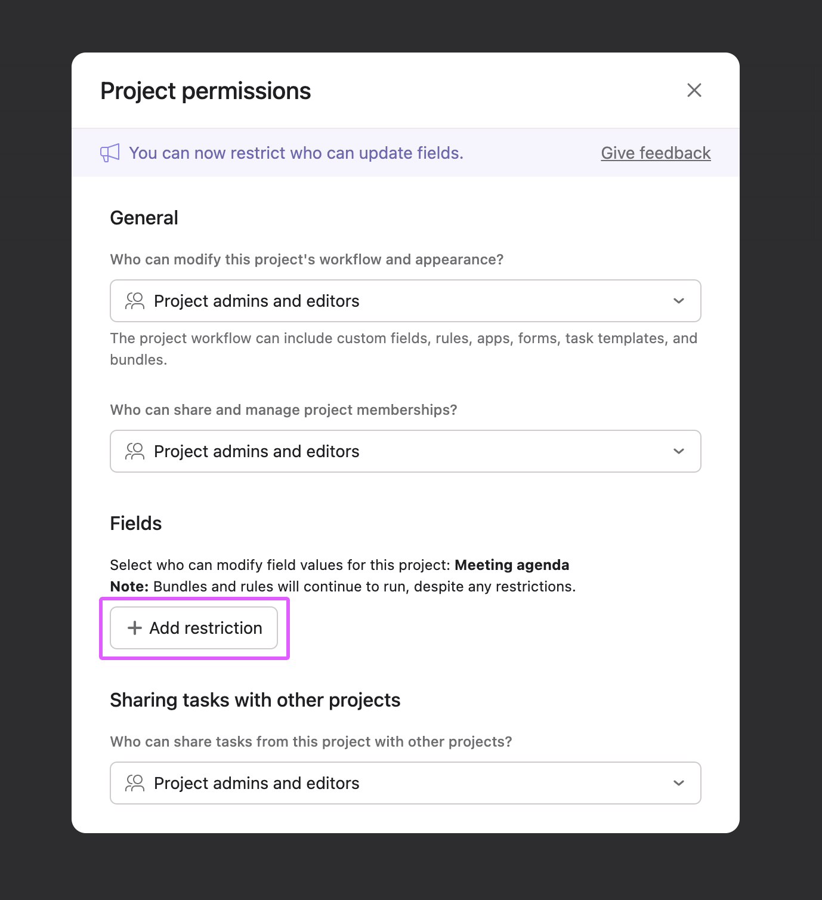
Task: Click the people icon in the memberships permission selector
Action: [135, 451]
